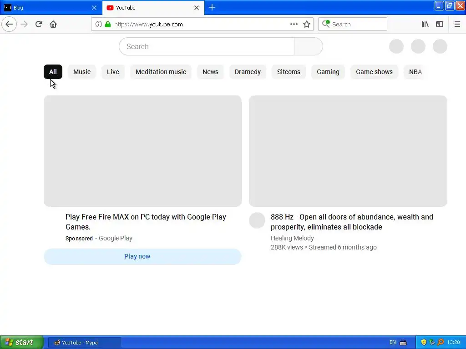Click the middle header circle placeholder icon
The image size is (466, 349).
(x=418, y=46)
